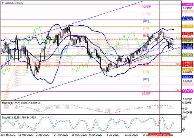
Task: Click the 24 Apr 2026 date label
Action: tap(61, 135)
